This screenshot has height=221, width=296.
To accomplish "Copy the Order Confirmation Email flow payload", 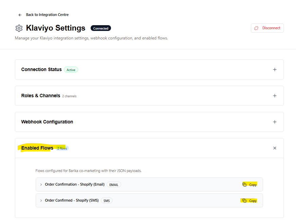I will (x=249, y=185).
